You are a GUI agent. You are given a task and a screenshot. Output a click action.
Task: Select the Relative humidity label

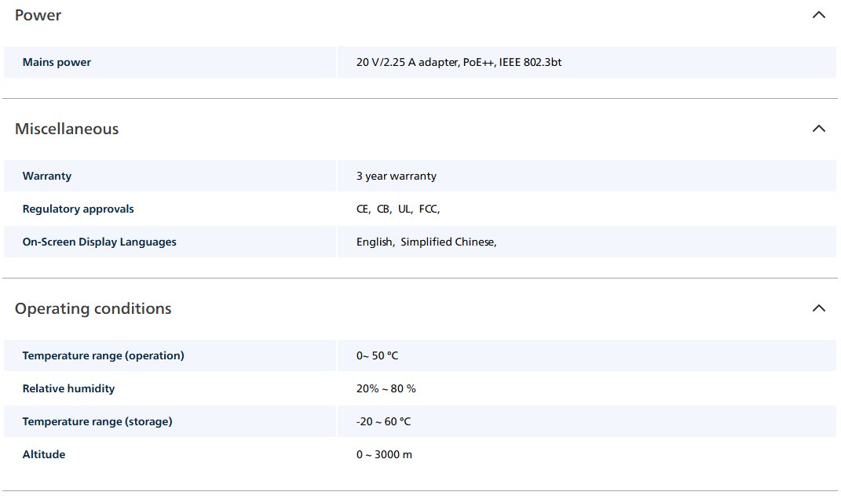point(68,388)
